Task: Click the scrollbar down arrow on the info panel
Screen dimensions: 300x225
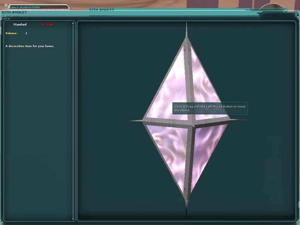Action: pos(73,219)
